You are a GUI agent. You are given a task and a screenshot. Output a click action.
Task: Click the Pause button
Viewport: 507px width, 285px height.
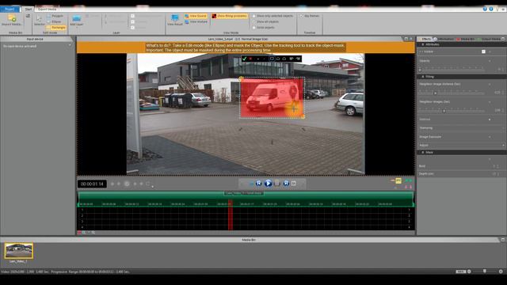(277, 184)
